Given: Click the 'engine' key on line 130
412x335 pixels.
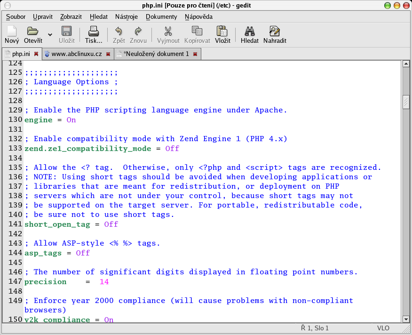Looking at the screenshot, I should point(39,120).
